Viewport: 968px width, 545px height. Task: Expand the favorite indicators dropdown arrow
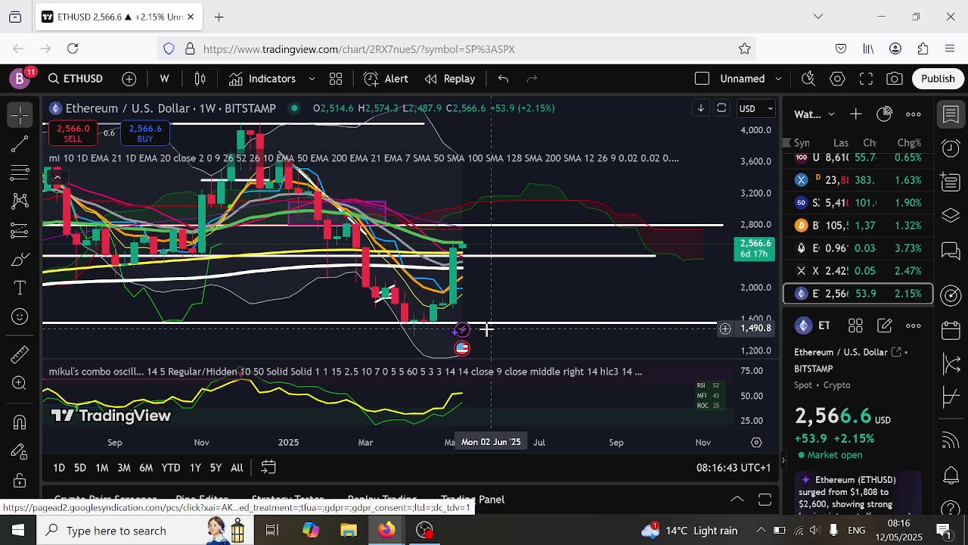pyautogui.click(x=312, y=79)
